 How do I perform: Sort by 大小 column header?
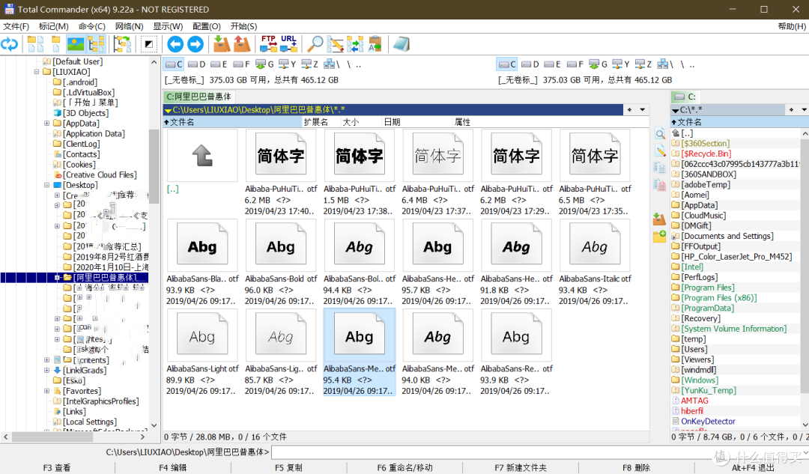(351, 122)
